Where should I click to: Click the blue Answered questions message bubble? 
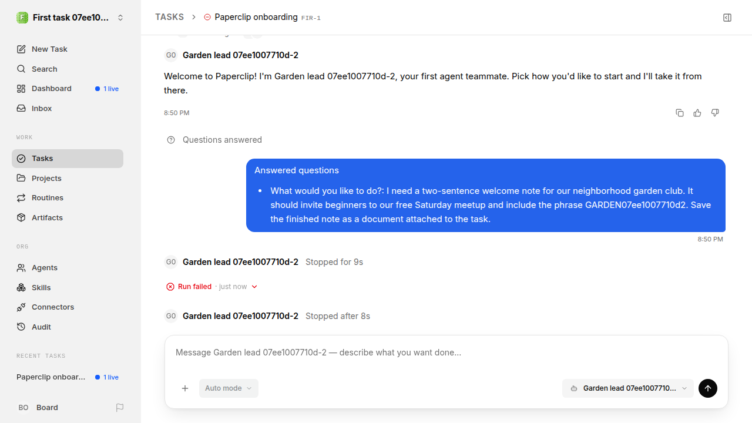(486, 195)
